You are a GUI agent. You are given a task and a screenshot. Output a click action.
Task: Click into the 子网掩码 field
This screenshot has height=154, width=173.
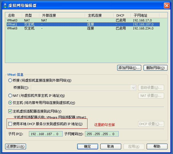click(x=102, y=134)
